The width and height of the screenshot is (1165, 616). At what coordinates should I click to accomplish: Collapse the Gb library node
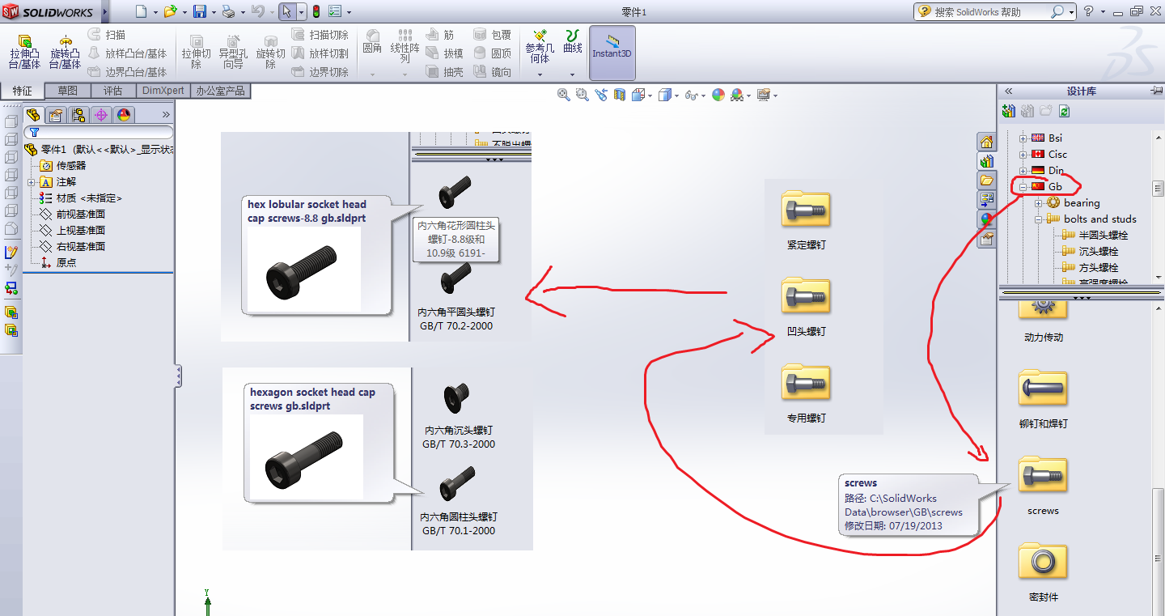[x=1023, y=187]
